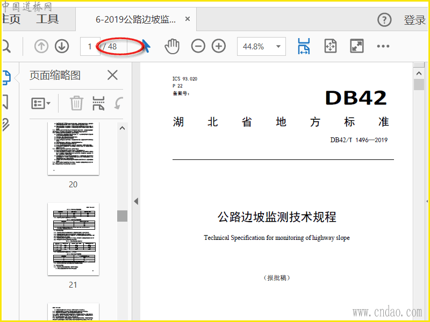The width and height of the screenshot is (430, 322).
Task: Click English subtitle Technical Specification text
Action: [x=277, y=238]
